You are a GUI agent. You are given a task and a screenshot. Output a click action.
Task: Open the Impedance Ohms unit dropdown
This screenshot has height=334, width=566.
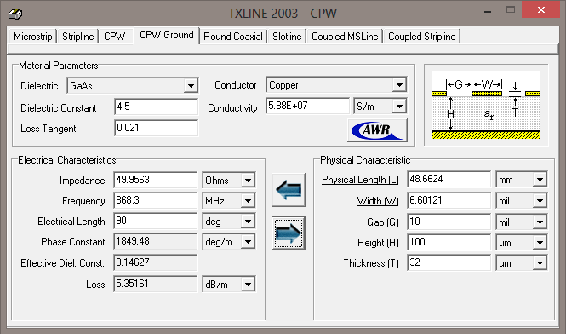[x=248, y=181]
